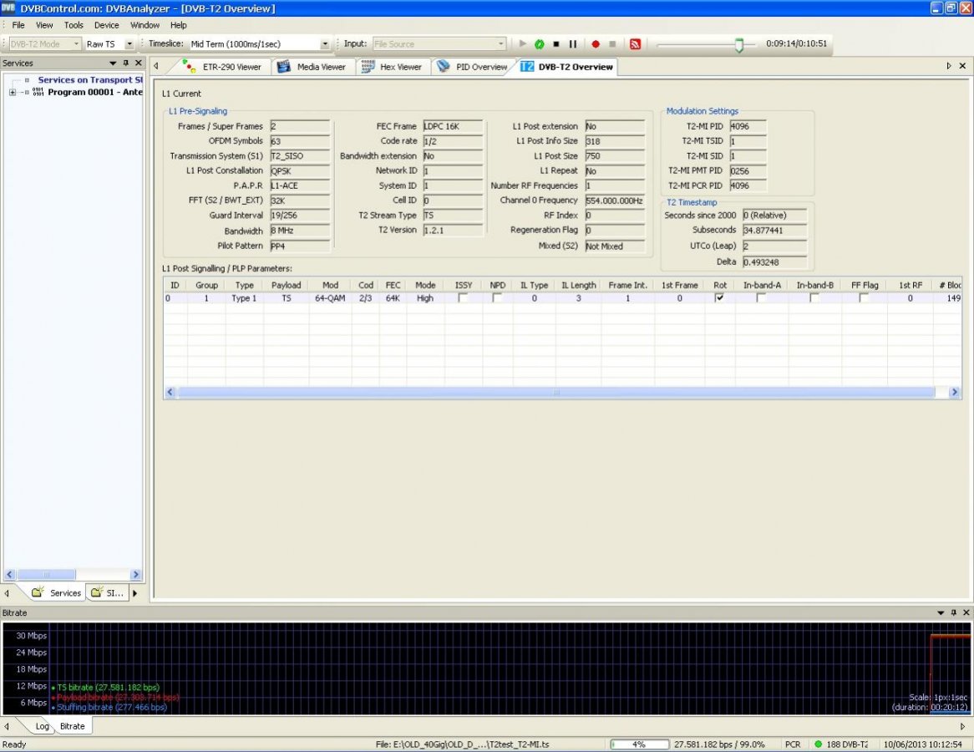Toggle the ISSY checkbox in PLP row
Viewport: 974px width, 752px height.
(463, 298)
